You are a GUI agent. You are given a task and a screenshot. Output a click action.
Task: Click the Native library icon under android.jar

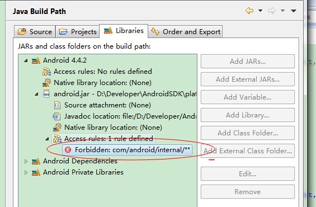point(57,128)
